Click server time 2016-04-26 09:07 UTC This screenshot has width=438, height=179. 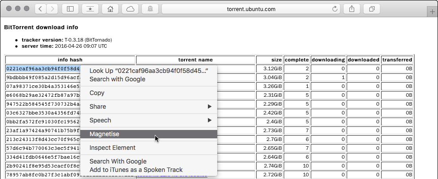(x=64, y=46)
